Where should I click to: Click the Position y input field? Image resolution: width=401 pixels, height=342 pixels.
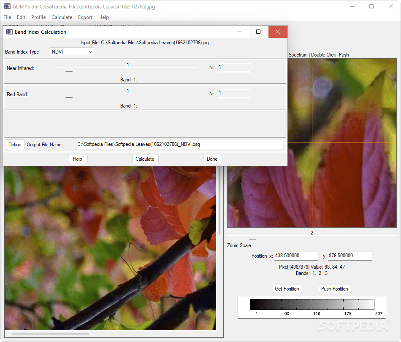(350, 256)
